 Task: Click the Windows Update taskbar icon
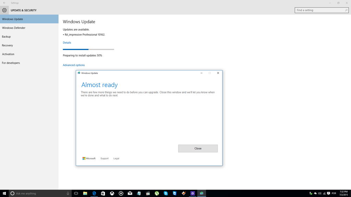[202, 194]
